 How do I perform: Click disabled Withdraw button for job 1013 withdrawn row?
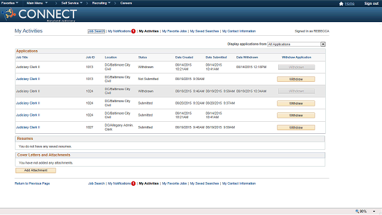click(297, 67)
